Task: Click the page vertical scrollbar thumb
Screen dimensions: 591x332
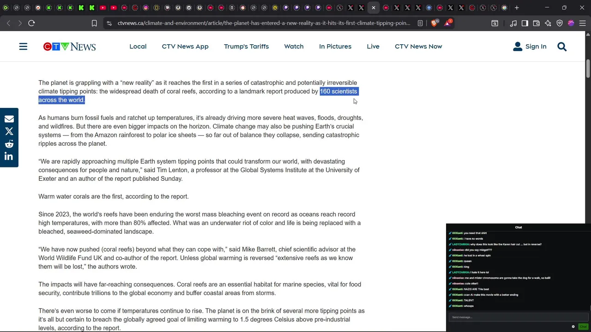Action: click(x=588, y=69)
